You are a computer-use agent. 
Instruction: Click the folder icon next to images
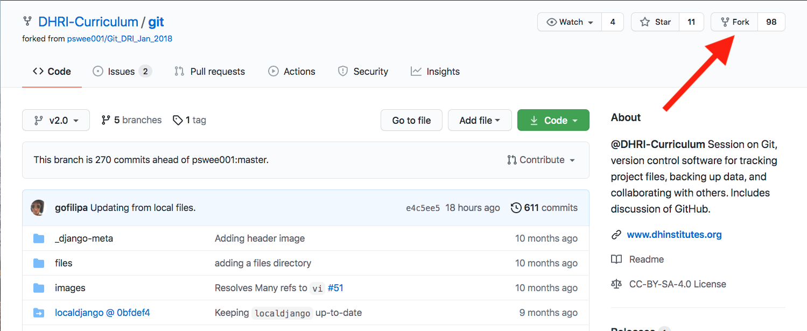[39, 287]
